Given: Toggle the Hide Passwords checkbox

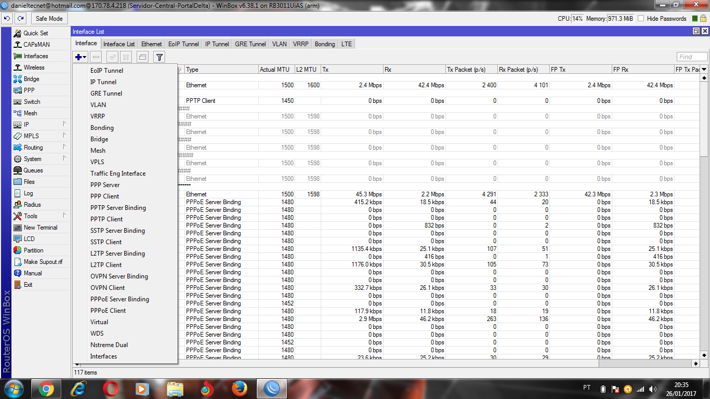Looking at the screenshot, I should click(641, 19).
